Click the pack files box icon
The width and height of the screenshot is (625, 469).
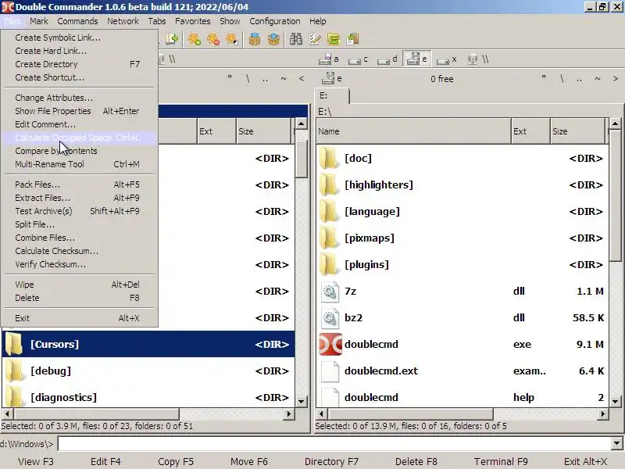click(255, 39)
